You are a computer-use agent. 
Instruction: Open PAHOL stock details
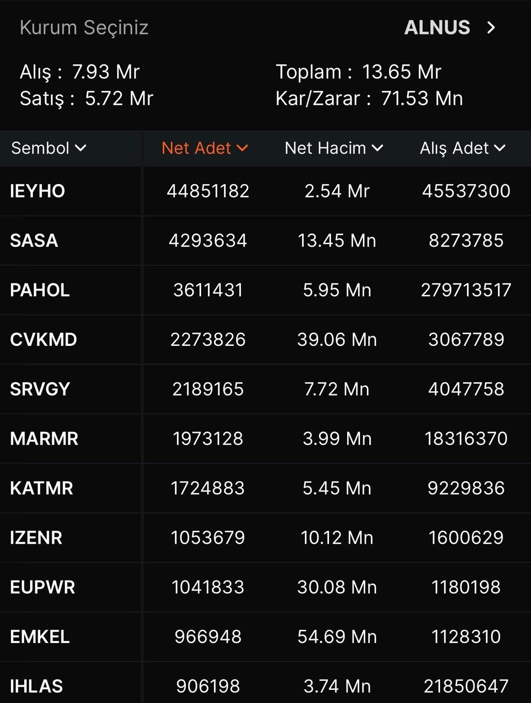point(40,290)
